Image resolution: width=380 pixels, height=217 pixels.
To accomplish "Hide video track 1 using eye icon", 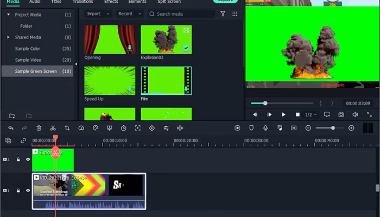I will [x=28, y=191].
